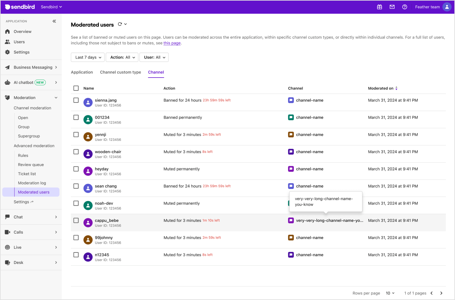Viewport: 455px width, 300px height.
Task: Check the box for heyday
Action: [76, 169]
